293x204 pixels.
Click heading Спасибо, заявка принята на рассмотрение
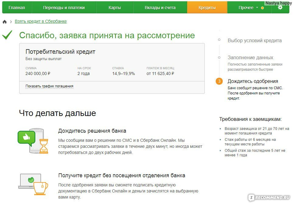[107, 36]
